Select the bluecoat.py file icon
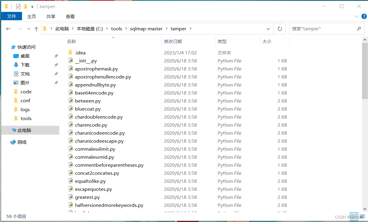 pos(71,109)
